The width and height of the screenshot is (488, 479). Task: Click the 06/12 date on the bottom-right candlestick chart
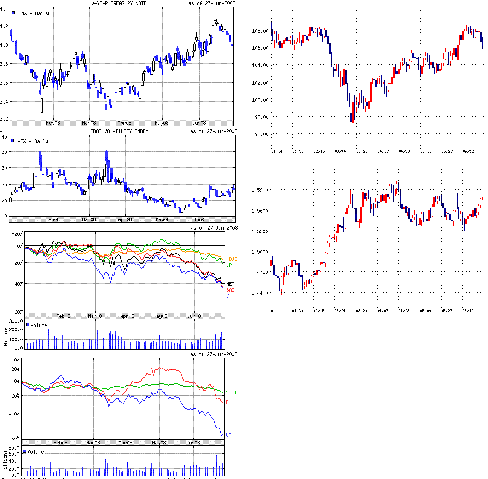click(x=468, y=311)
